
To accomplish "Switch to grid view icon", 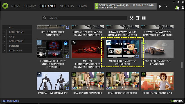I will 144,18.
